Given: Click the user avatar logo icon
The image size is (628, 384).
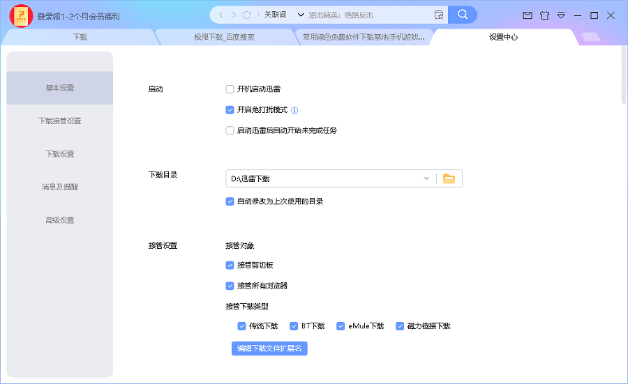Looking at the screenshot, I should 21,17.
